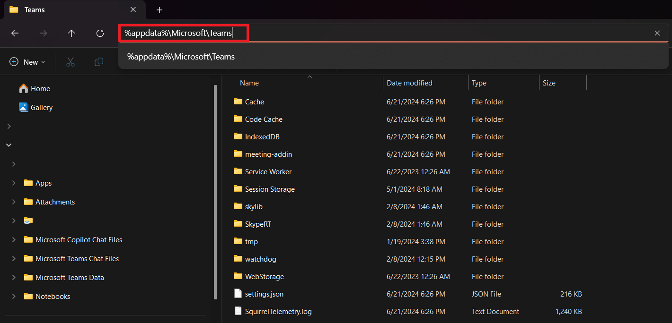Select the meeting-addin folder icon
Viewport: 672px width, 323px height.
(x=238, y=154)
